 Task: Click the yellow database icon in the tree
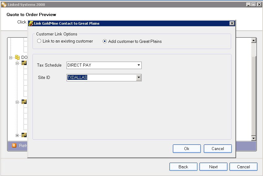pos(17,57)
